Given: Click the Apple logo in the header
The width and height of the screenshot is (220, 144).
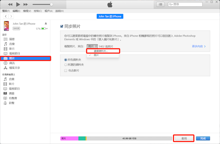Looking at the screenshot, I should pos(110,4).
